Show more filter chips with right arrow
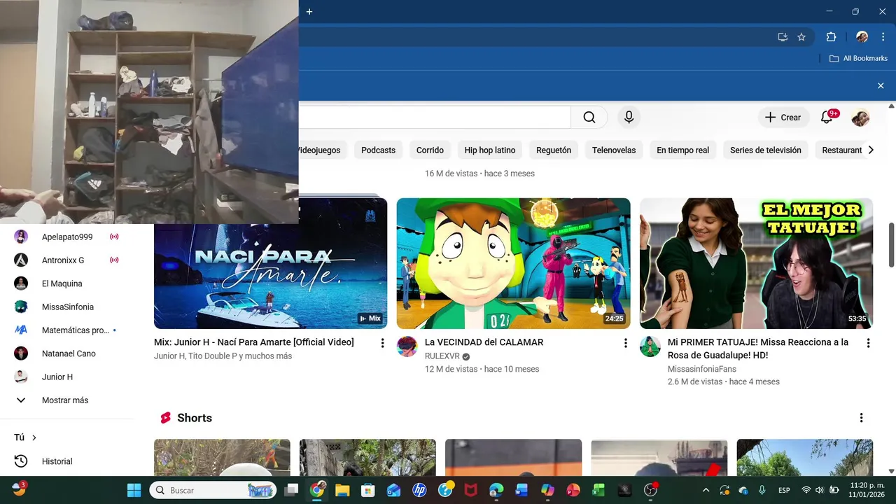896x504 pixels. point(871,150)
